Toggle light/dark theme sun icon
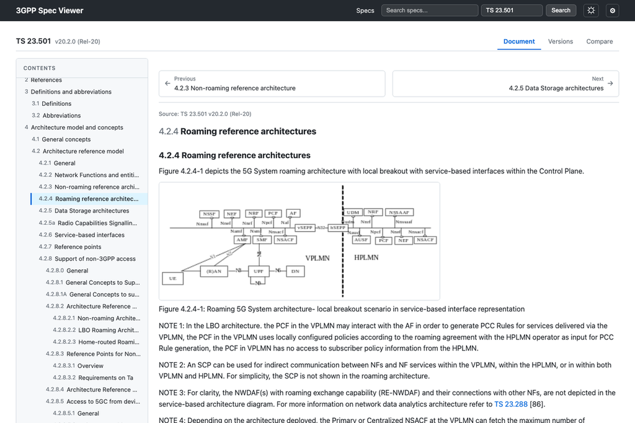Viewport: 635px width, 423px height. pos(591,11)
